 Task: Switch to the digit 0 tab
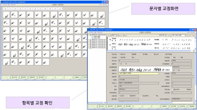coord(5,9)
